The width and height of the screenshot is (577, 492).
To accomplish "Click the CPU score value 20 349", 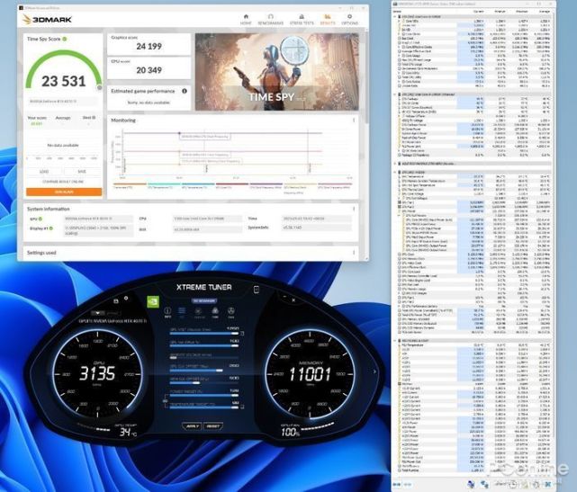I will pos(149,70).
